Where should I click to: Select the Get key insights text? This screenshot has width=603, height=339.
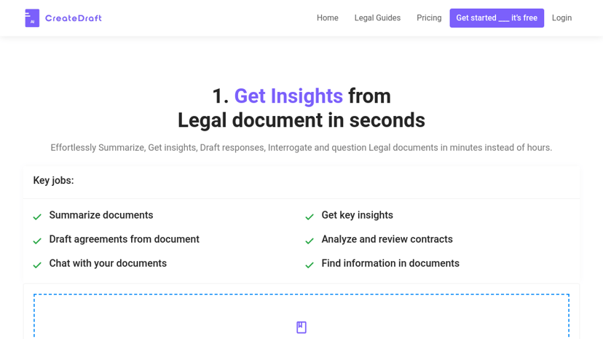(x=358, y=215)
